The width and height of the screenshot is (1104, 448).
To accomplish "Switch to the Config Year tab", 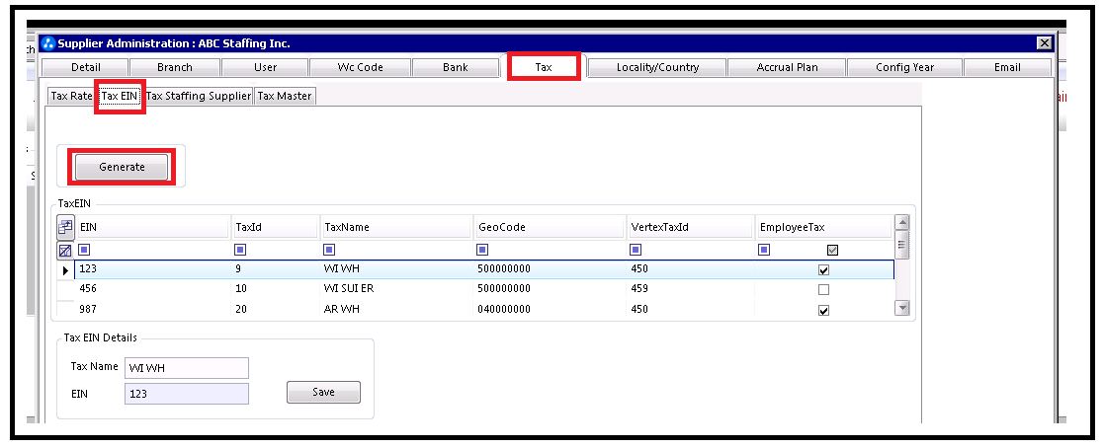I will 904,67.
